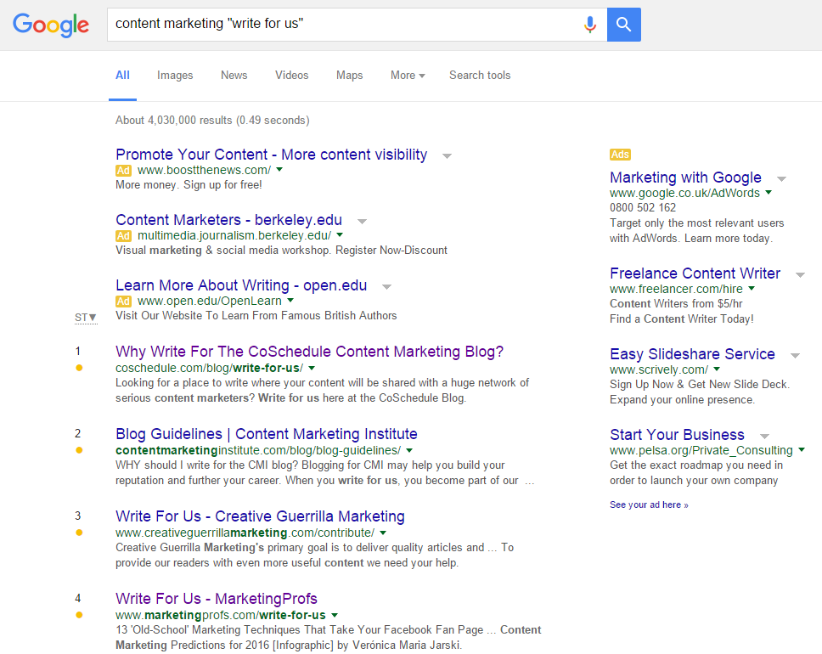Switch to the Images tab
This screenshot has height=654, width=822.
tap(175, 76)
